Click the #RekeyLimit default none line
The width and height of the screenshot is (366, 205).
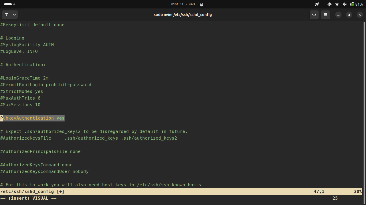tap(32, 25)
